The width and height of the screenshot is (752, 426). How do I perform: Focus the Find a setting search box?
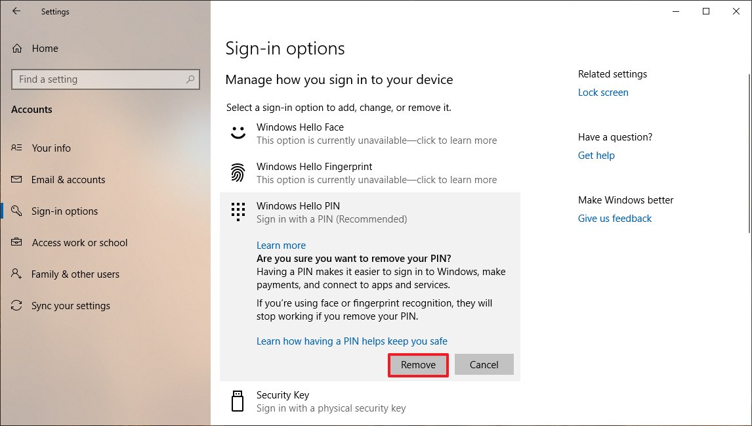click(106, 79)
